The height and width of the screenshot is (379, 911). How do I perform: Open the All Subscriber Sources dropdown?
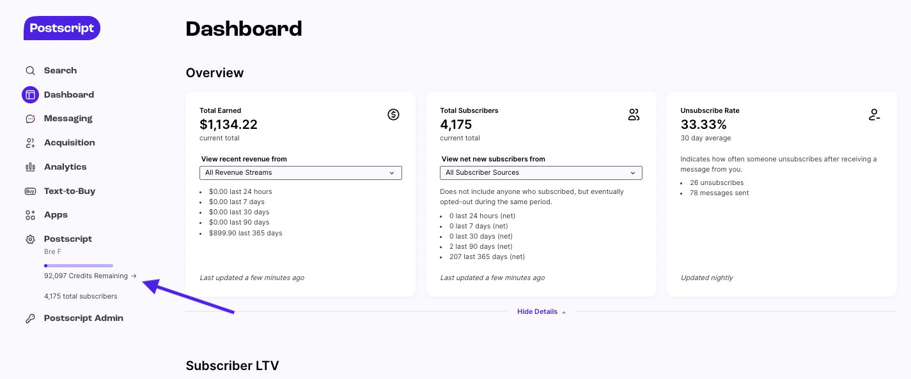[x=541, y=173]
